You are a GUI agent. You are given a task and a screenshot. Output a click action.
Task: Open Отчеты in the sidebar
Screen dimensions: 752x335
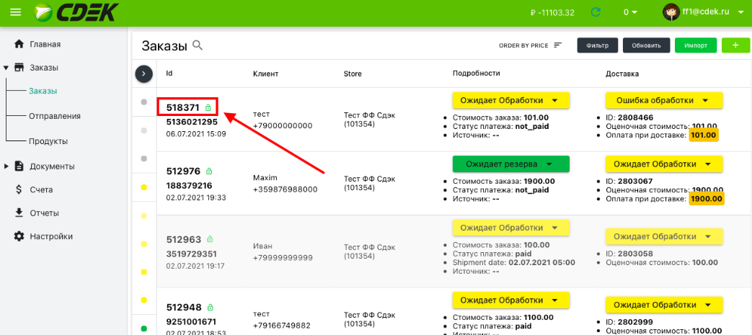point(44,213)
